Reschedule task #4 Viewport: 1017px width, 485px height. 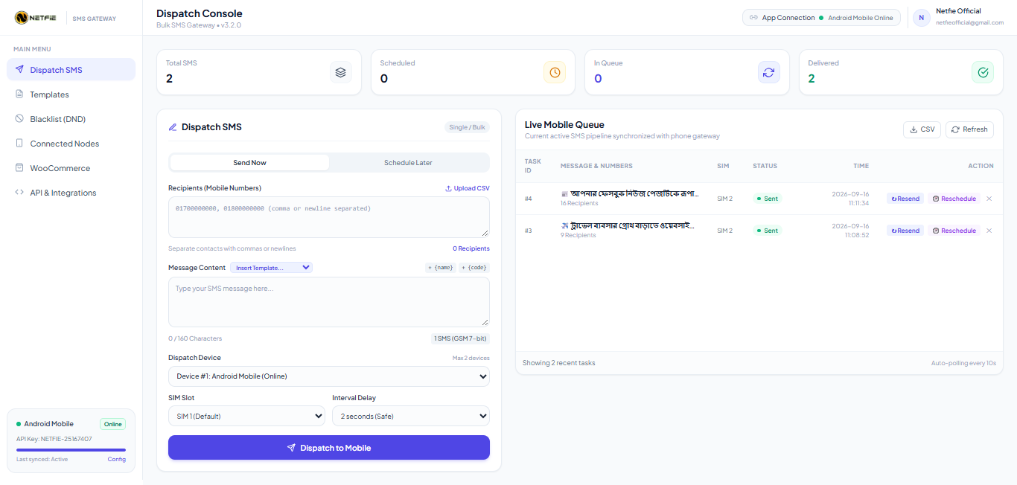954,199
